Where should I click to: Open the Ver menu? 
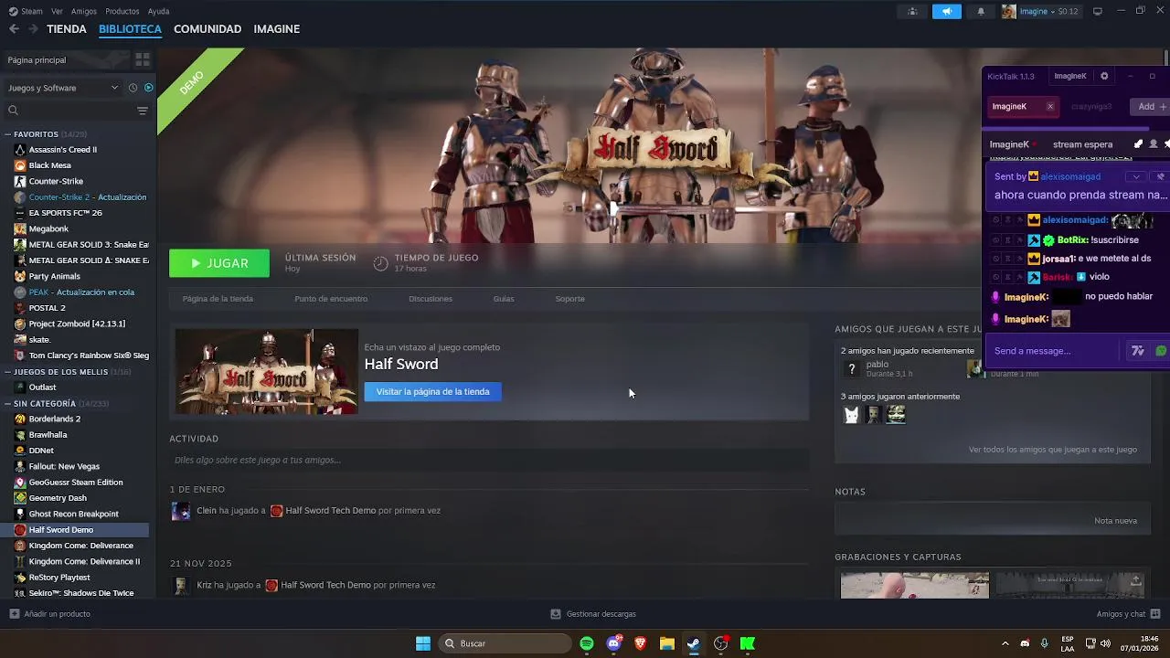point(58,12)
